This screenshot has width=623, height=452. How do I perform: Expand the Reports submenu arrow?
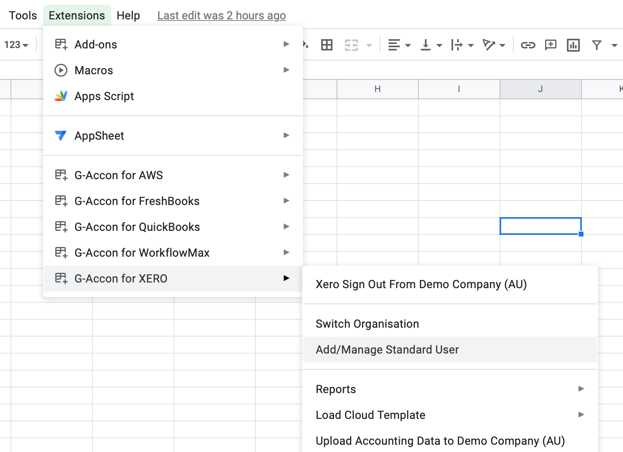[581, 389]
